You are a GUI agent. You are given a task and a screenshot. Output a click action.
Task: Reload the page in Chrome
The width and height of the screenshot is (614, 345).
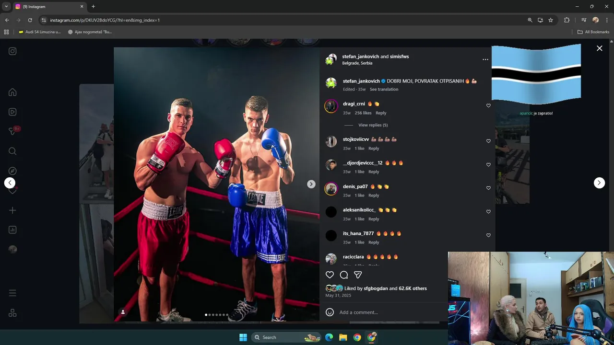point(30,20)
